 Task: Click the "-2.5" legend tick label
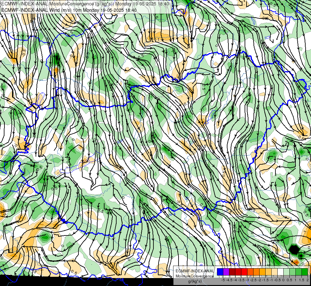253,280
